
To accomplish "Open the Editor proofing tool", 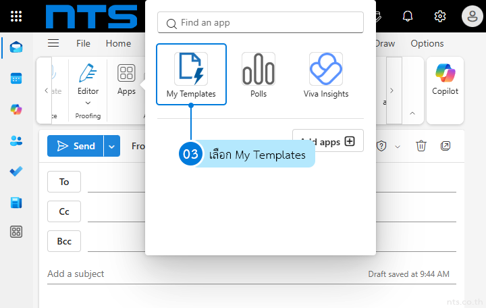I will tap(88, 79).
